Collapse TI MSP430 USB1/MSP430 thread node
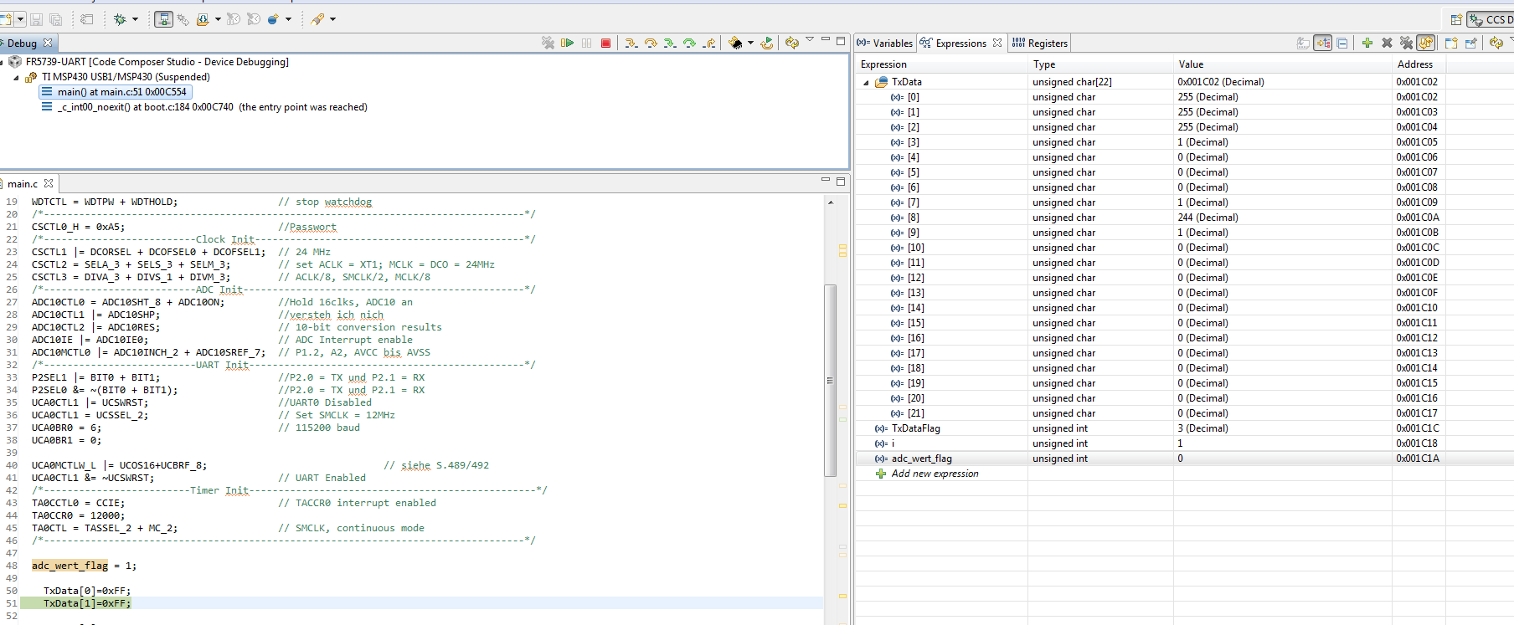This screenshot has height=625, width=1514. tap(16, 77)
